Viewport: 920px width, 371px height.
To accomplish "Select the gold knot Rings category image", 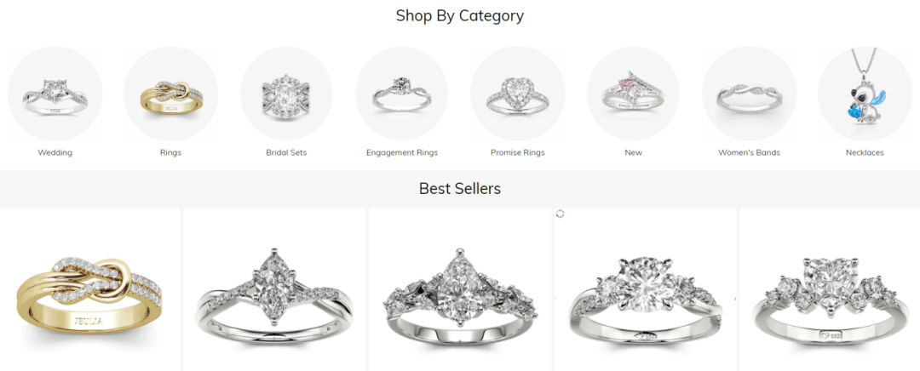I will pyautogui.click(x=170, y=94).
